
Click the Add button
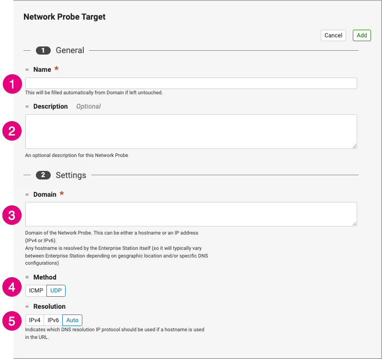[x=361, y=35]
